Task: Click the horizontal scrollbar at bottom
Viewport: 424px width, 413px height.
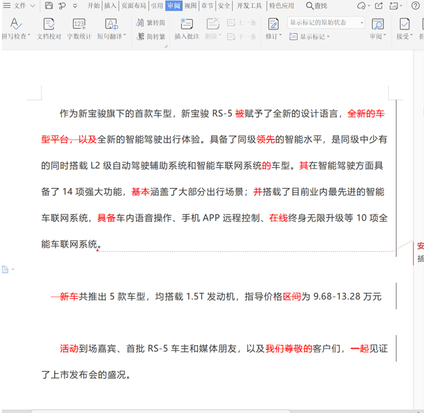Action: pos(161,411)
